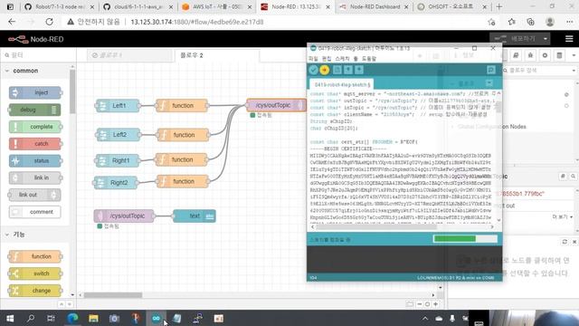The image size is (579, 326).
Task: Open the Arduino sketch tab dropdown arrow
Action: [489, 83]
